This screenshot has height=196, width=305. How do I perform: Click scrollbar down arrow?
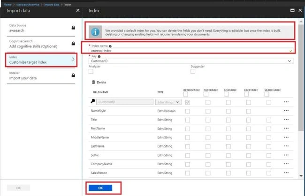[301, 176]
